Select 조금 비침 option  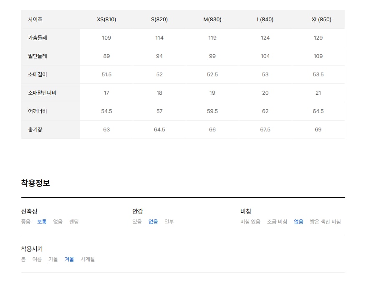(277, 222)
